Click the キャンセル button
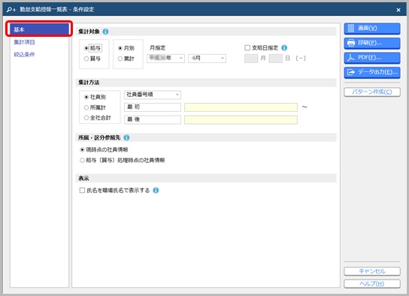 coord(372,271)
